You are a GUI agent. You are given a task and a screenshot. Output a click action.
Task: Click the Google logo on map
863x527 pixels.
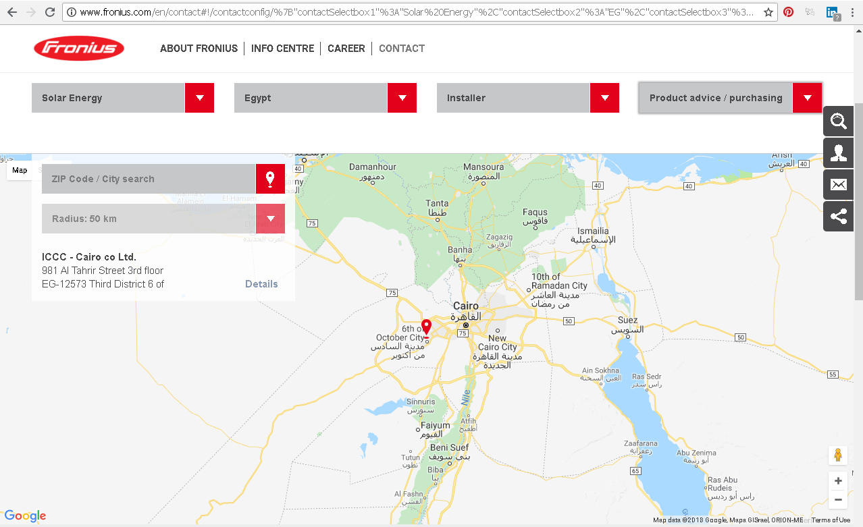25,516
